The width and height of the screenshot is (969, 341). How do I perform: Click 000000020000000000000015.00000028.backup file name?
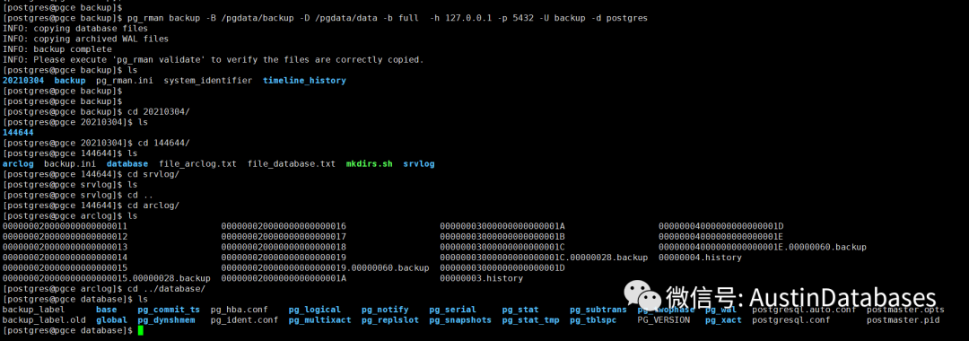coord(106,278)
